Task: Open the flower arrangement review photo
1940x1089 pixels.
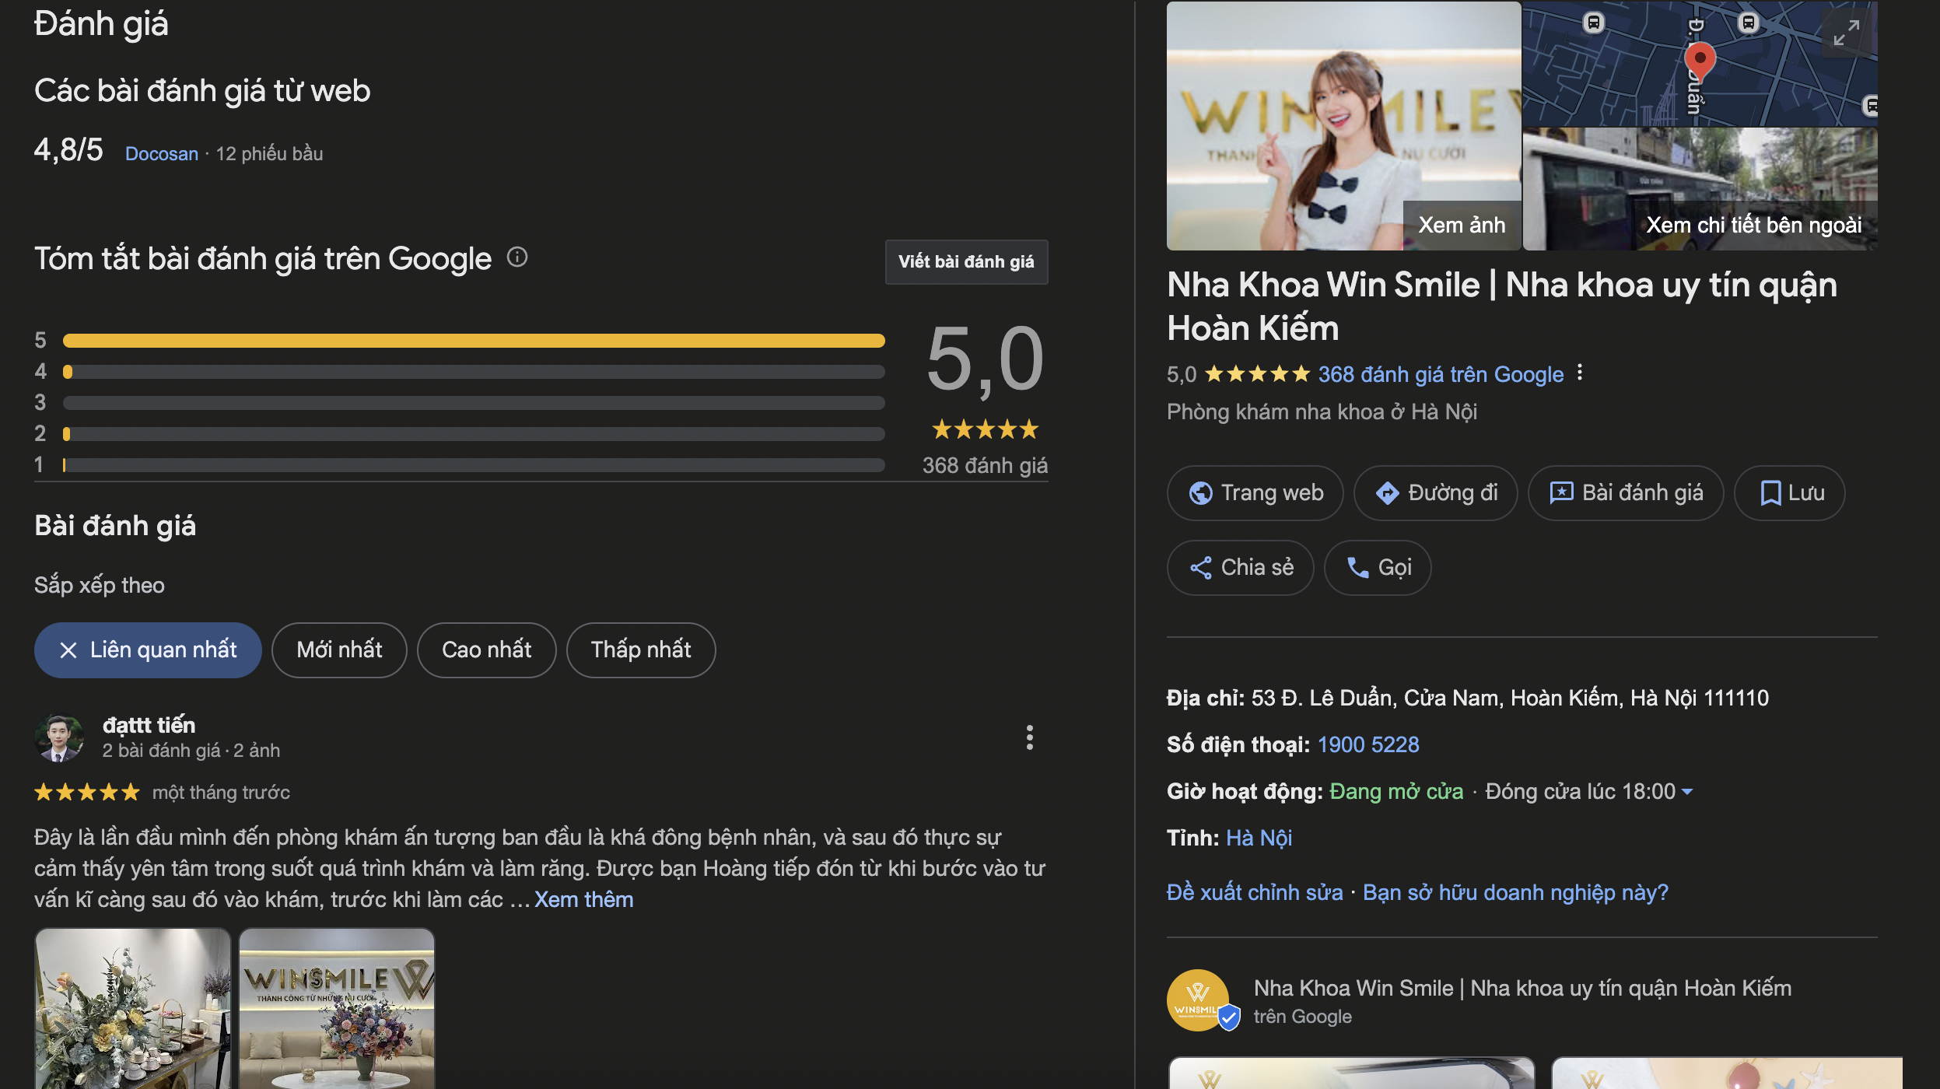Action: pos(133,1008)
